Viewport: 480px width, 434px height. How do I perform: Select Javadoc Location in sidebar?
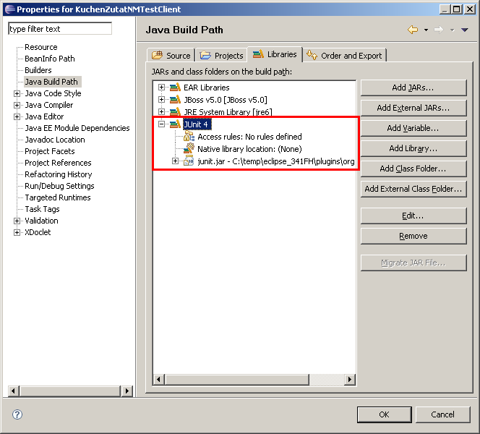coord(55,140)
